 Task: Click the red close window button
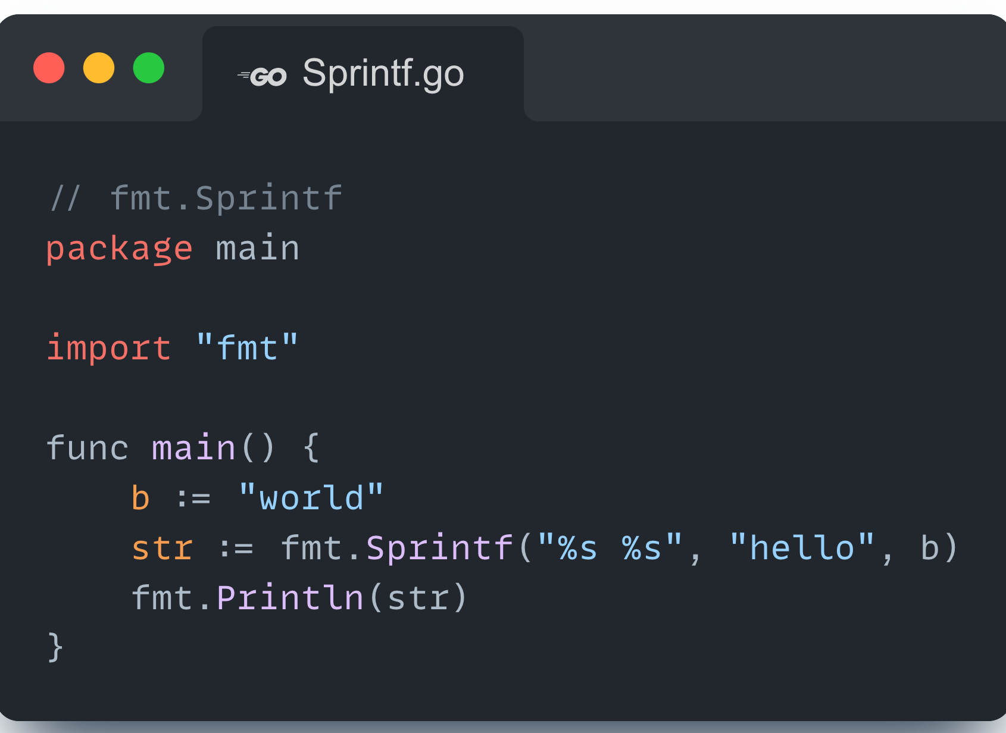49,68
